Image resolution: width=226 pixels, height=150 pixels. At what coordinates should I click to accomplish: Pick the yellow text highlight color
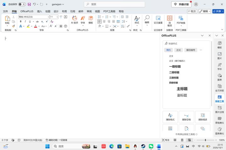click(x=28, y=26)
